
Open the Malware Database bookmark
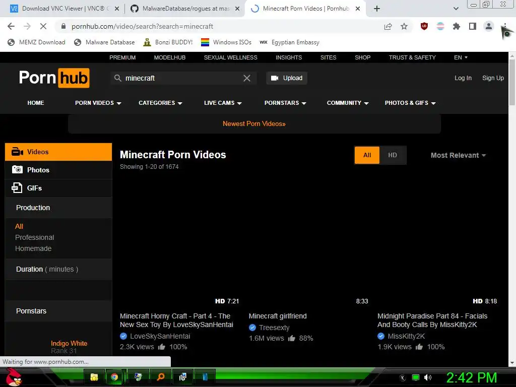(x=105, y=42)
